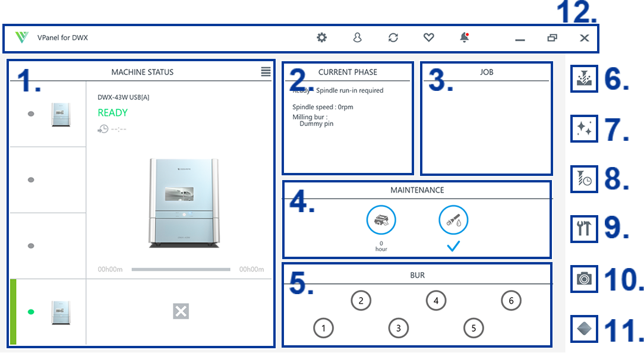Select bur slot 4

click(436, 301)
